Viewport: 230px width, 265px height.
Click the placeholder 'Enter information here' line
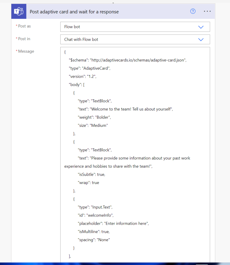113,223
